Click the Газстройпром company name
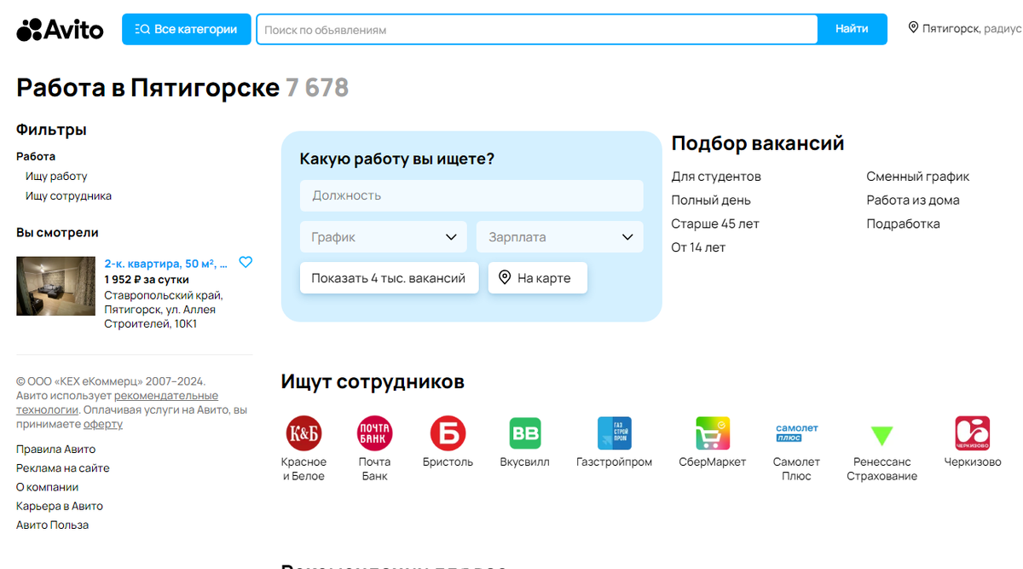Image resolution: width=1023 pixels, height=569 pixels. tap(614, 462)
